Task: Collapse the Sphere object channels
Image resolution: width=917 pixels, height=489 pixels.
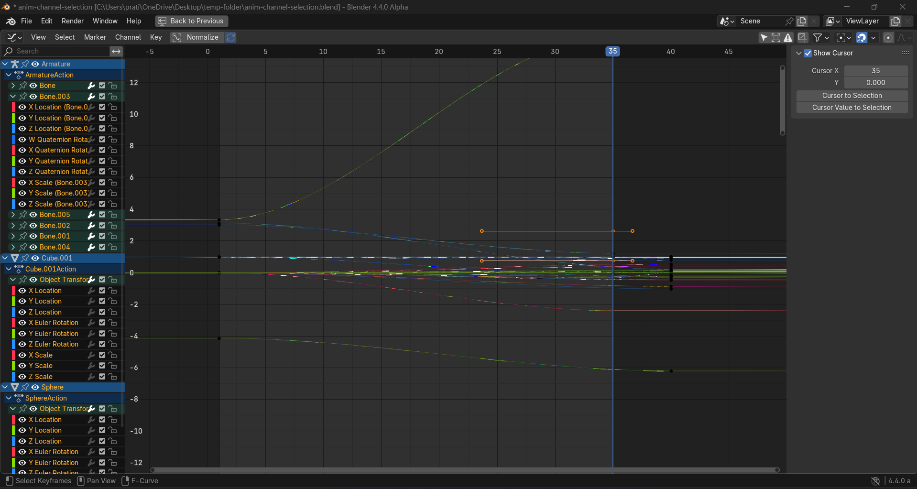Action: [x=5, y=387]
